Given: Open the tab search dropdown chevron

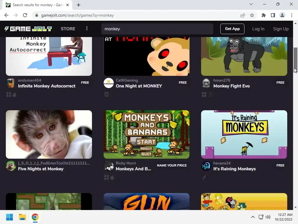Looking at the screenshot, I should [251, 4].
